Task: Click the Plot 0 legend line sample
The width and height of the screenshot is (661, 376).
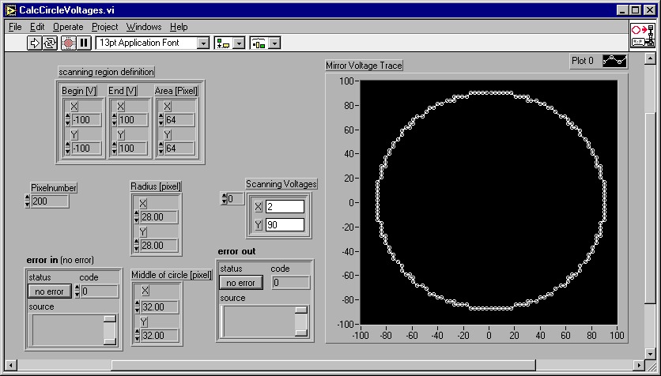Action: tap(614, 61)
